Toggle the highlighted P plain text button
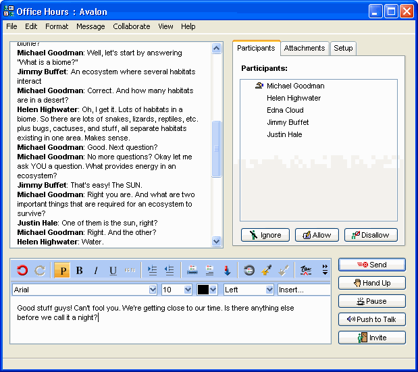The width and height of the screenshot is (418, 372). coord(62,271)
